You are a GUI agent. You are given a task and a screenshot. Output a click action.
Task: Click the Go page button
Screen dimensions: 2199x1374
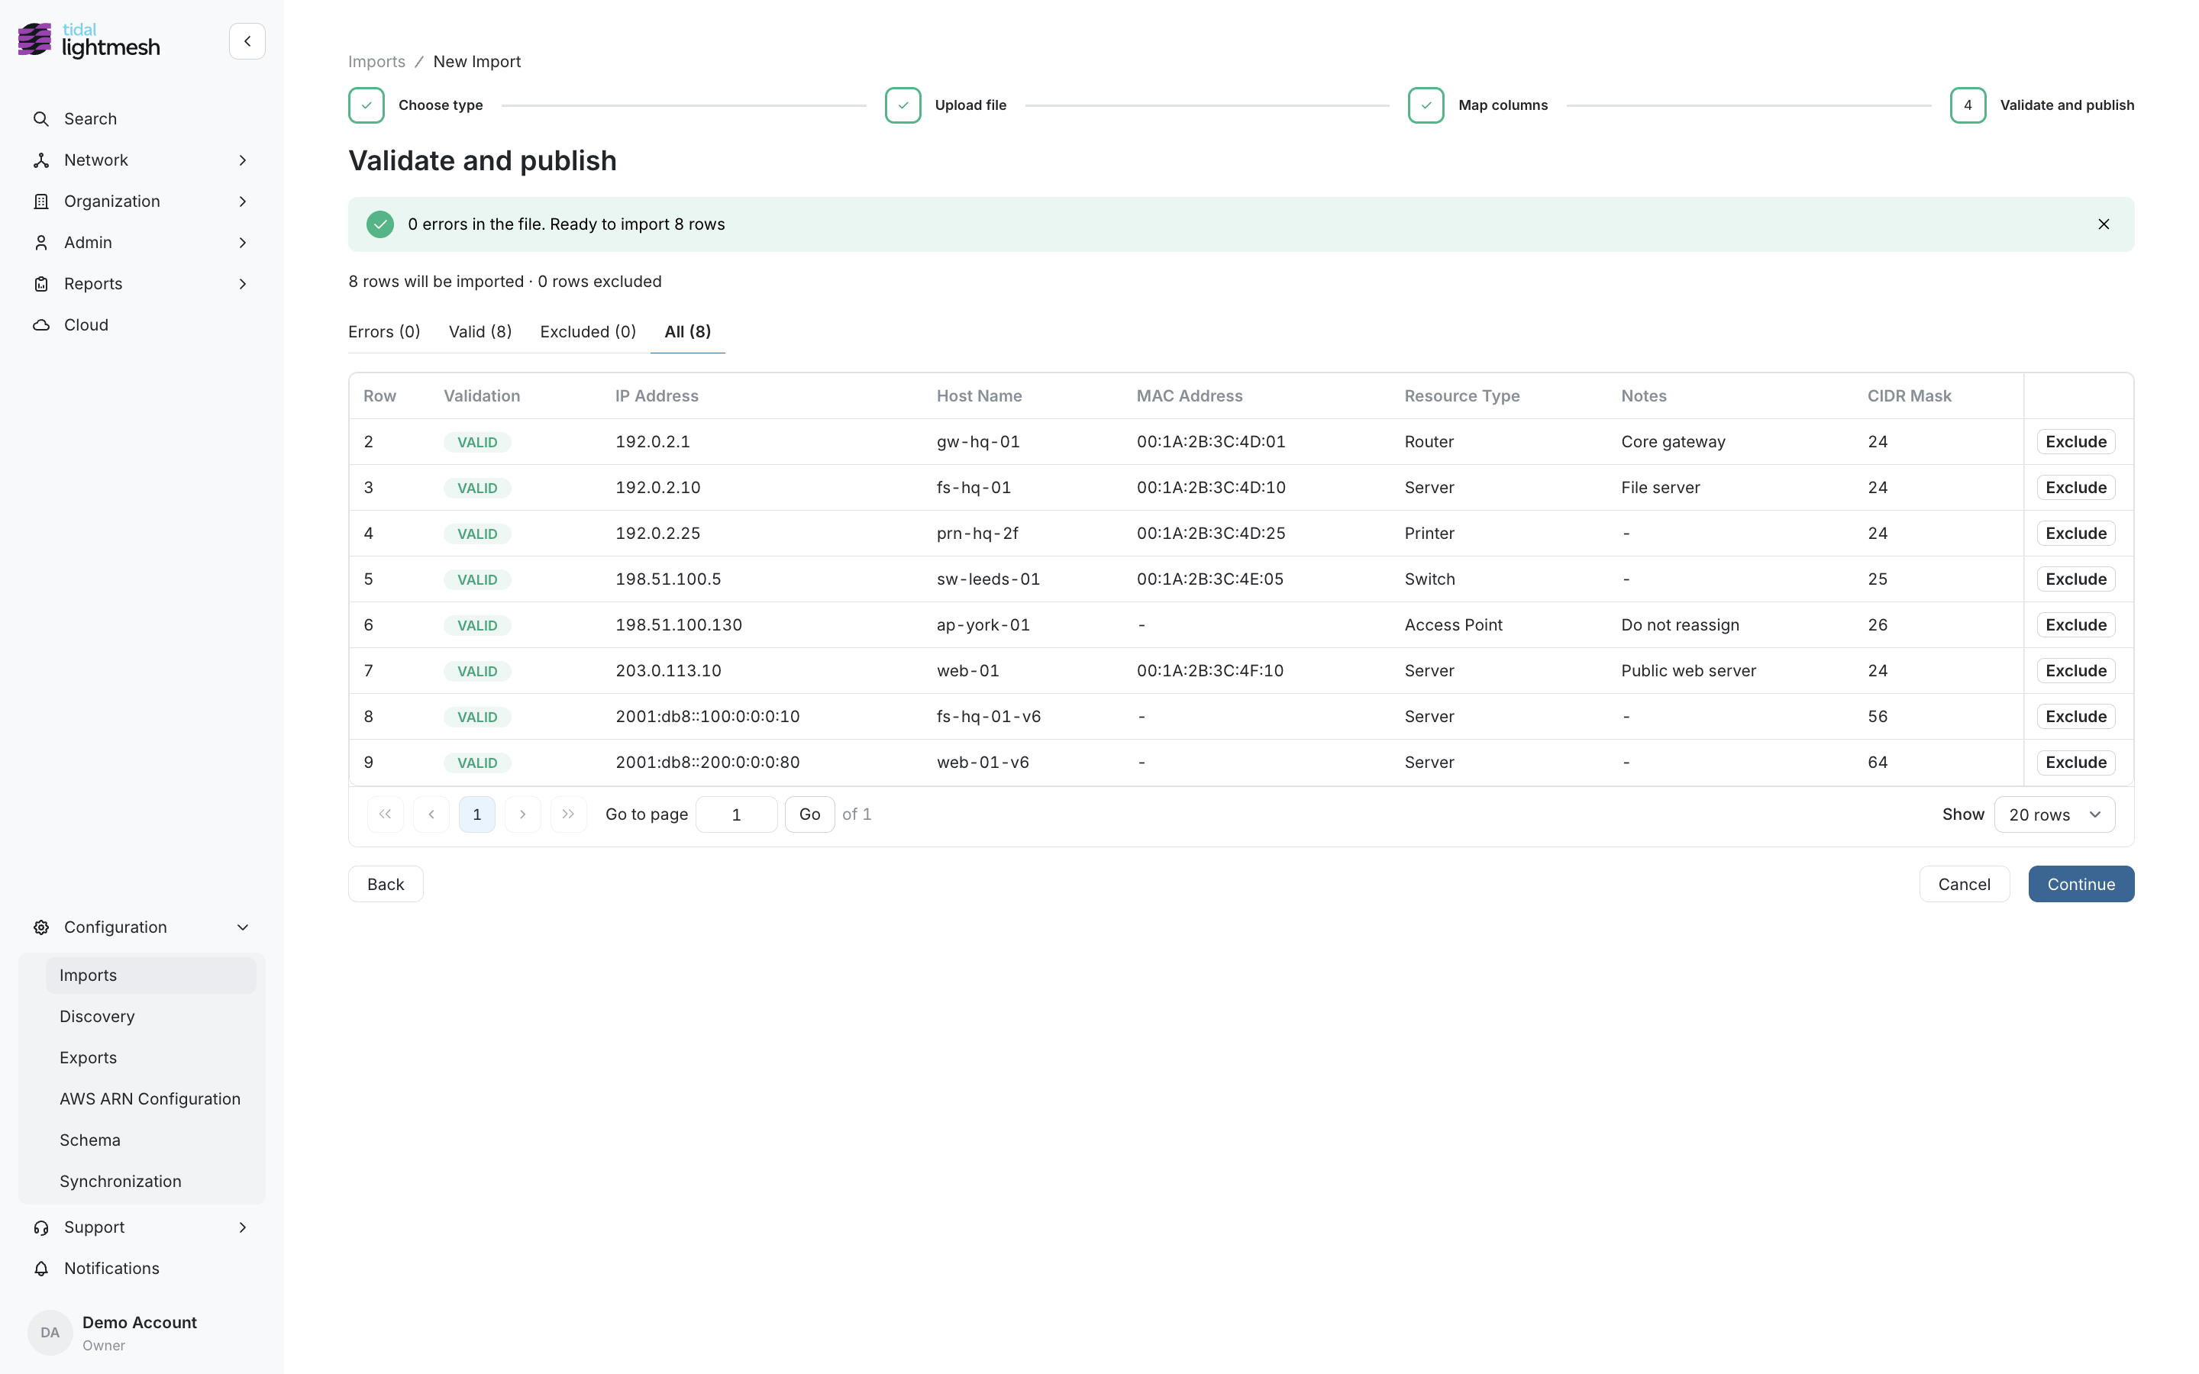pyautogui.click(x=809, y=814)
